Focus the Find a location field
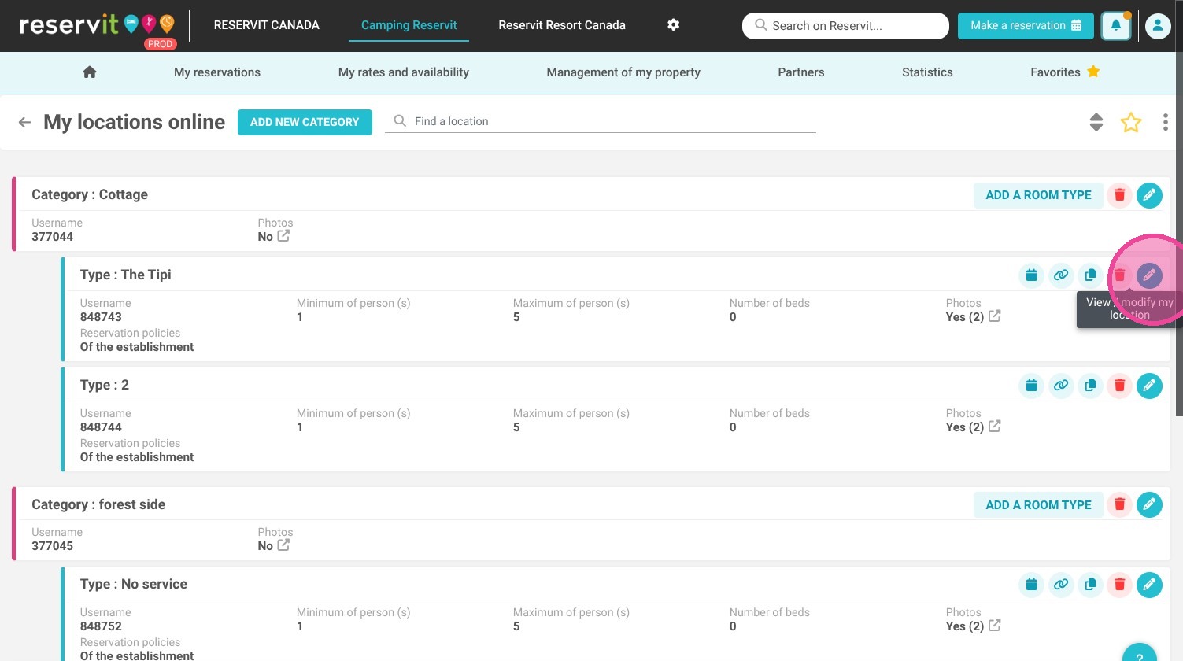Screen dimensions: 1183x661 tap(600, 121)
